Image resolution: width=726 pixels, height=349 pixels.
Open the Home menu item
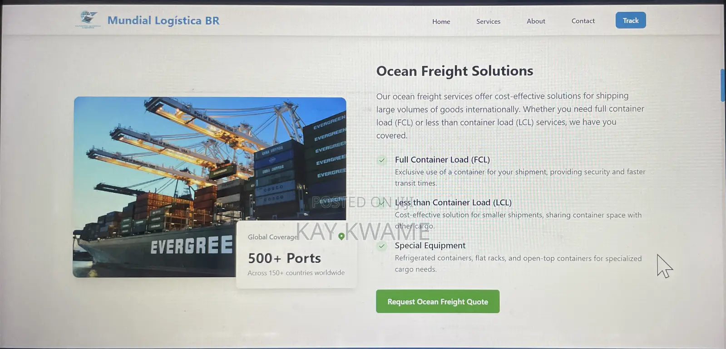pyautogui.click(x=441, y=21)
